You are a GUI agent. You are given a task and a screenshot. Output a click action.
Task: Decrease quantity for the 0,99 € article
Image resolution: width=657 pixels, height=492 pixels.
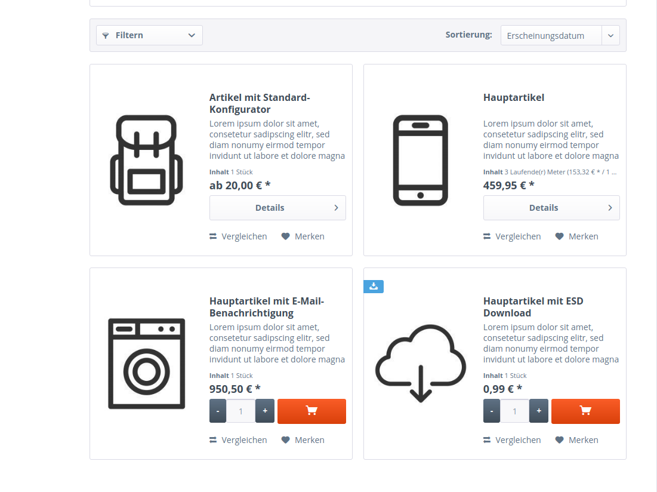492,411
